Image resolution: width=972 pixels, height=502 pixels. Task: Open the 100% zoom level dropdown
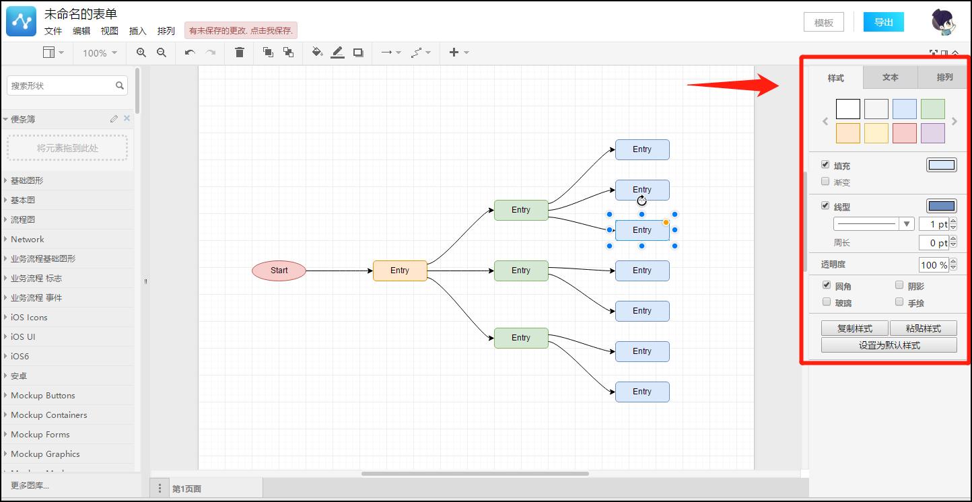tap(100, 52)
